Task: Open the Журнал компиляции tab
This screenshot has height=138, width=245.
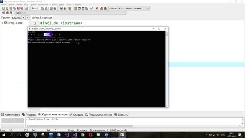Action: (x=53, y=114)
